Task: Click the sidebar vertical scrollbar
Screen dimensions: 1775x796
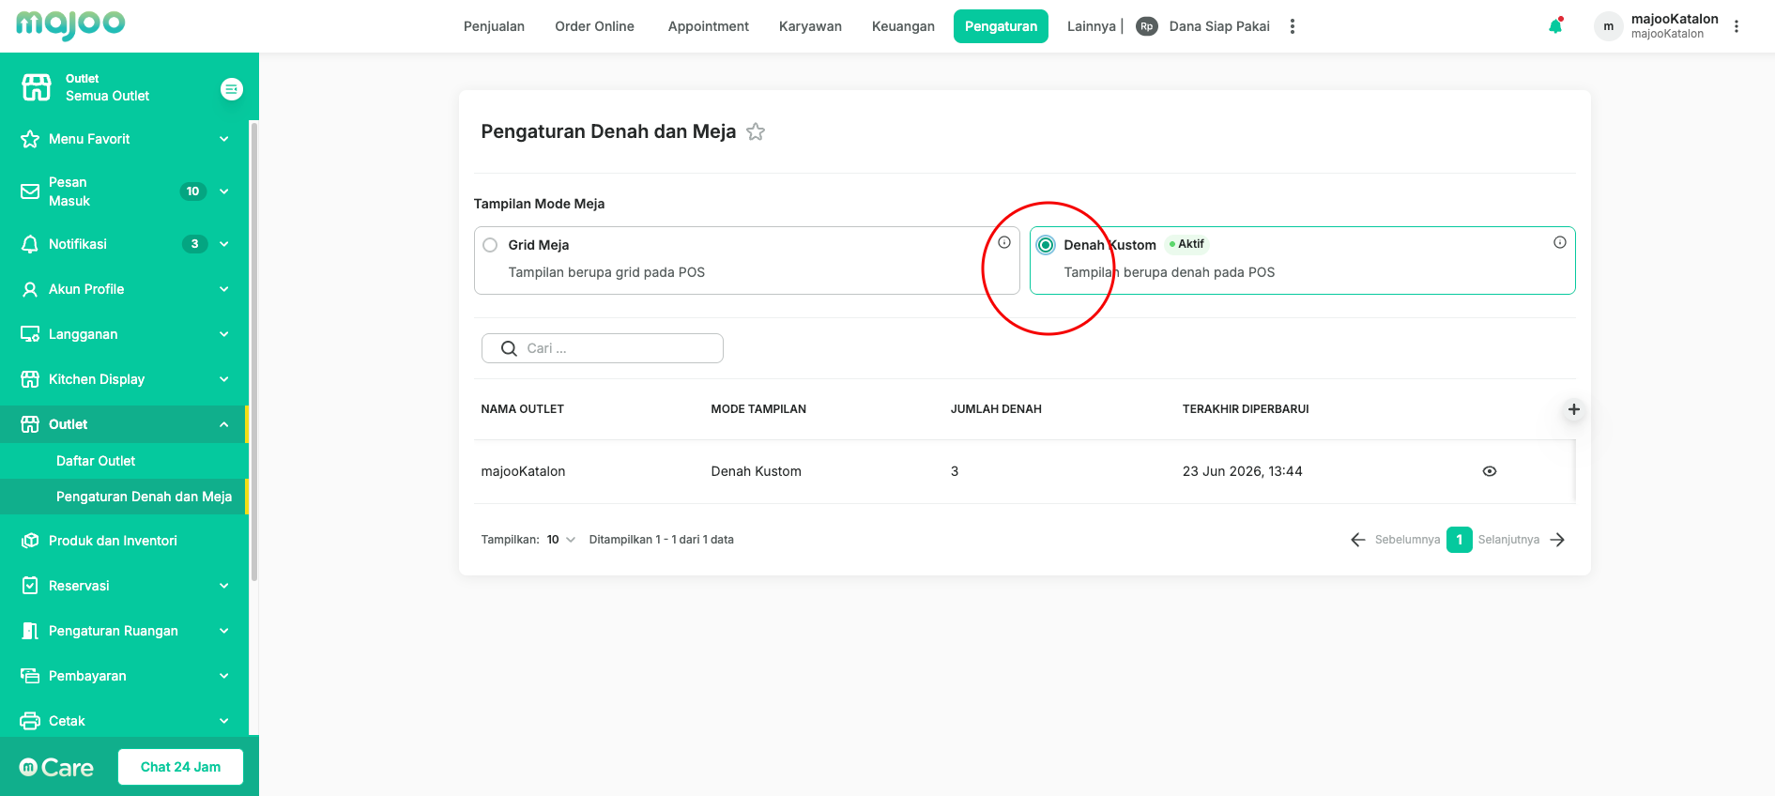Action: coord(253,351)
